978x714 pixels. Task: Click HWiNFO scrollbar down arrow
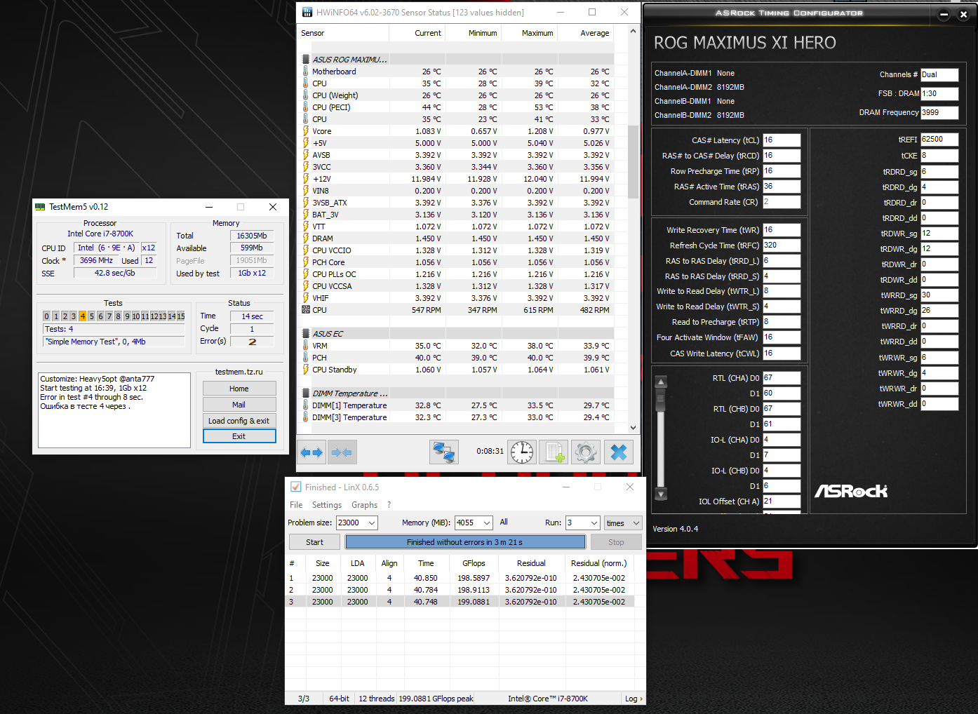pyautogui.click(x=633, y=427)
